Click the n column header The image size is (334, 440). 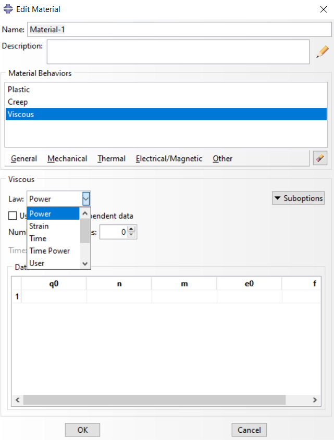[119, 284]
